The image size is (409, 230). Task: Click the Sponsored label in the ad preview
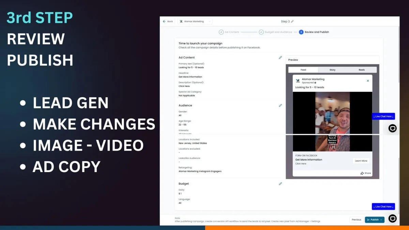pyautogui.click(x=308, y=83)
